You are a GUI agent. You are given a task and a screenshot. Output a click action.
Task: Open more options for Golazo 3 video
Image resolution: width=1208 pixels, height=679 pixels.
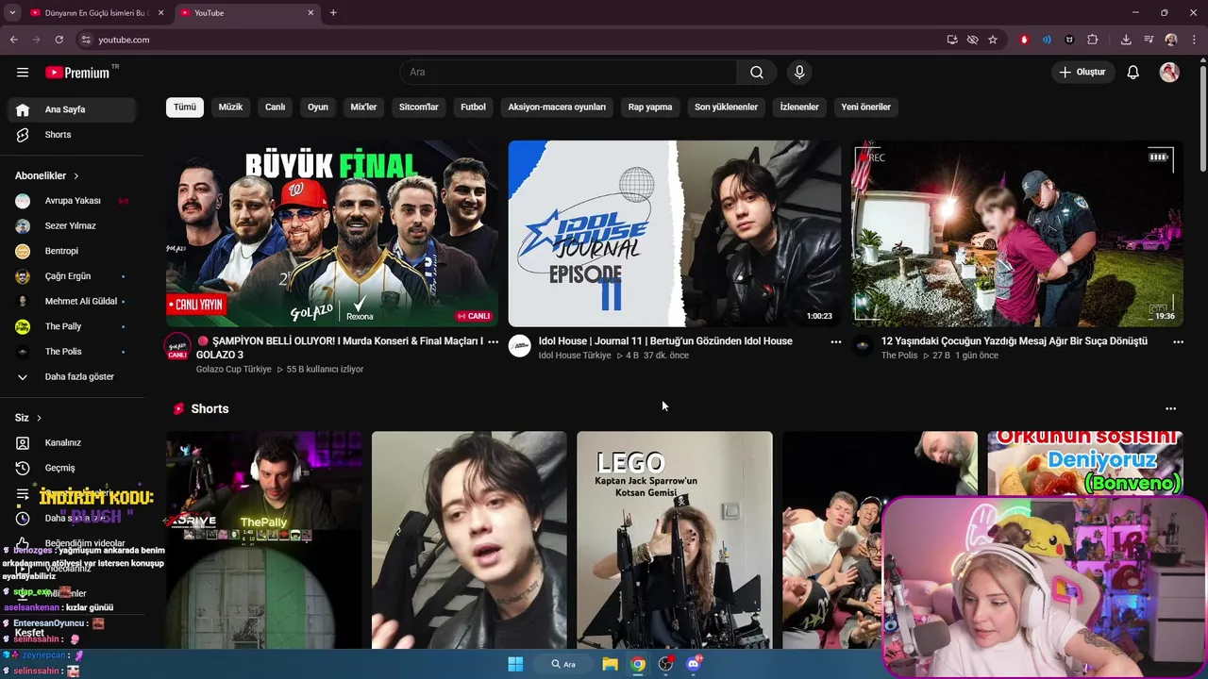click(x=493, y=342)
